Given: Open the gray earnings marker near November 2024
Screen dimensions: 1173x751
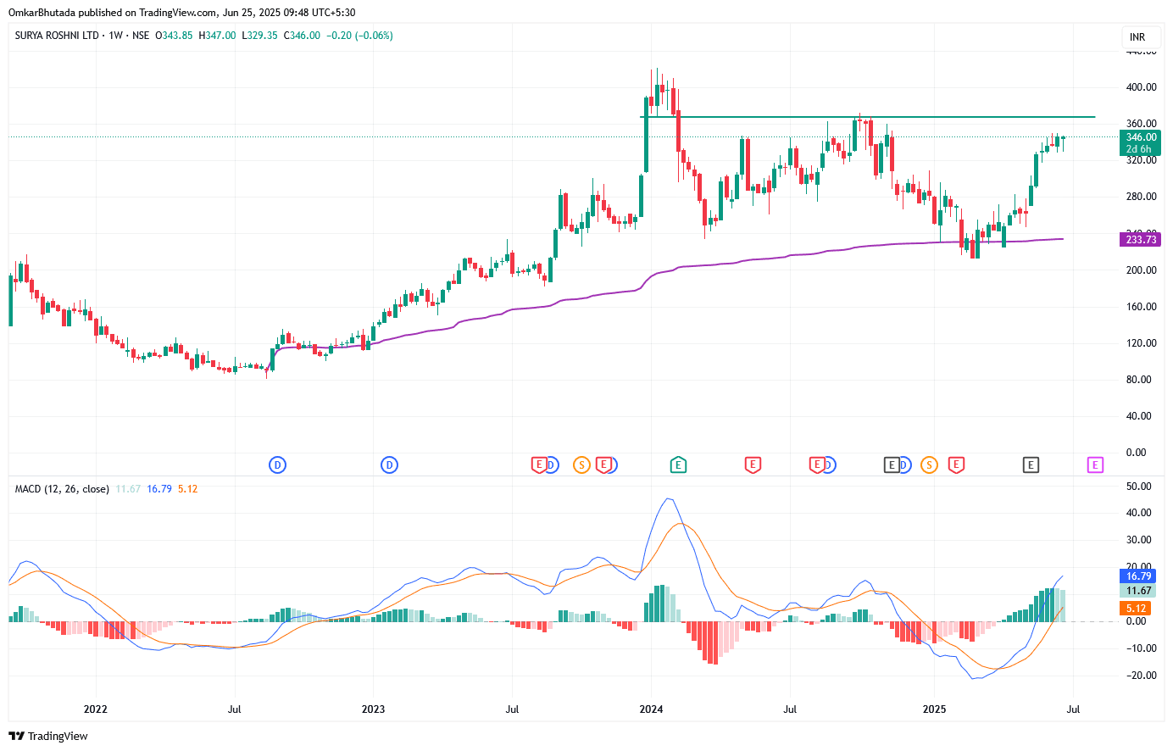Looking at the screenshot, I should point(891,465).
